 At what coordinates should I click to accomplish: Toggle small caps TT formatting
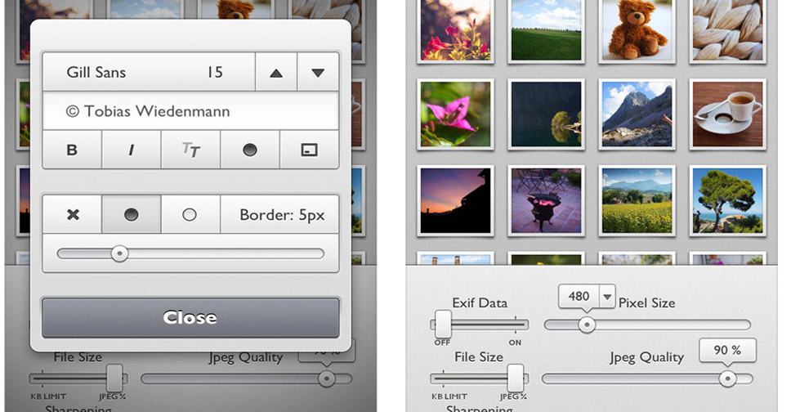coord(190,150)
